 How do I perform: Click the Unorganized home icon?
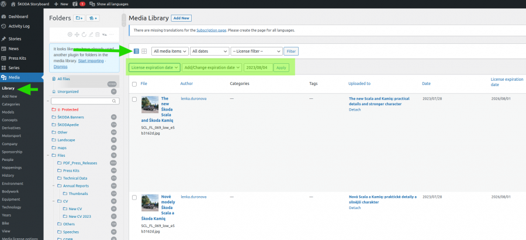tap(54, 91)
